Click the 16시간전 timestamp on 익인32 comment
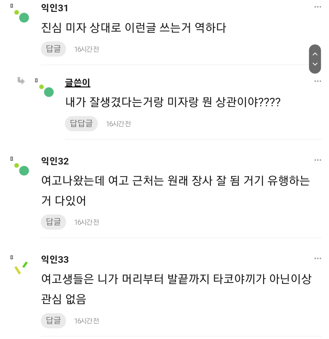Screen dimensions: 329x339 pyautogui.click(x=87, y=222)
